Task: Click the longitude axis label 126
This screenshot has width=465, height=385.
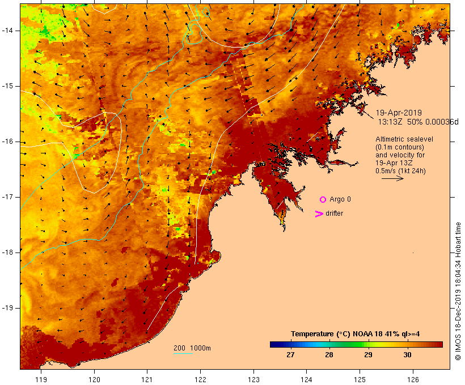Action: [413, 380]
